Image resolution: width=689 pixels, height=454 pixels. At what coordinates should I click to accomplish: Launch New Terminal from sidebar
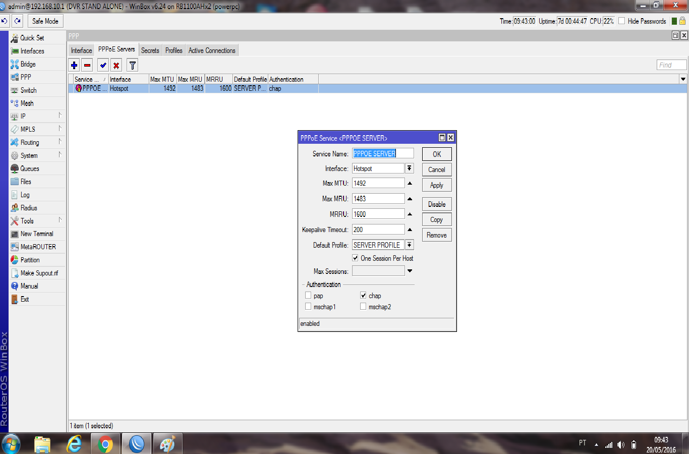(37, 234)
